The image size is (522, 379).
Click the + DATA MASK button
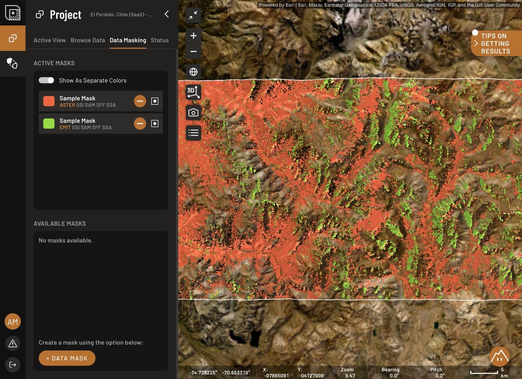pos(67,358)
